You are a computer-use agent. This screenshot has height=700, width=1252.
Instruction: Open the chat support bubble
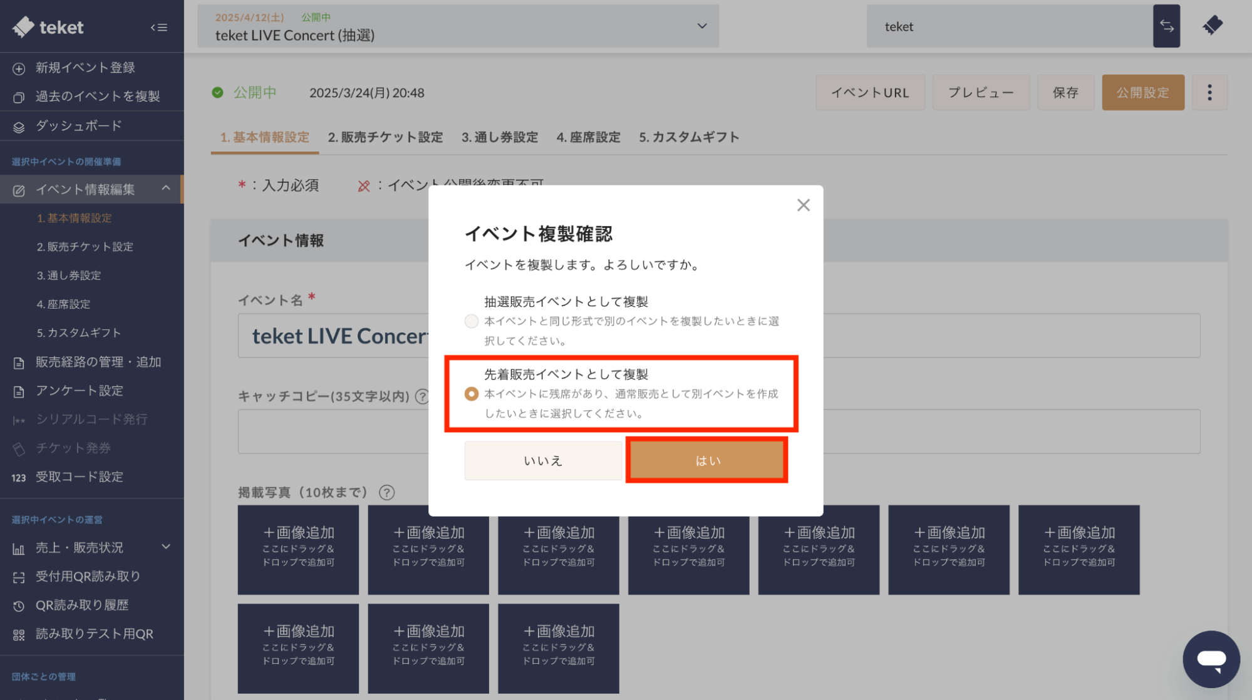click(1211, 659)
